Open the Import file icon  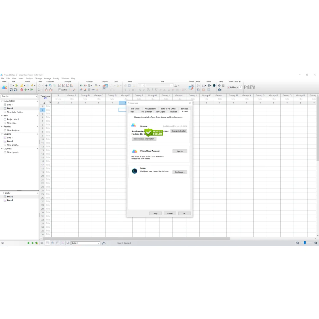tap(105, 86)
